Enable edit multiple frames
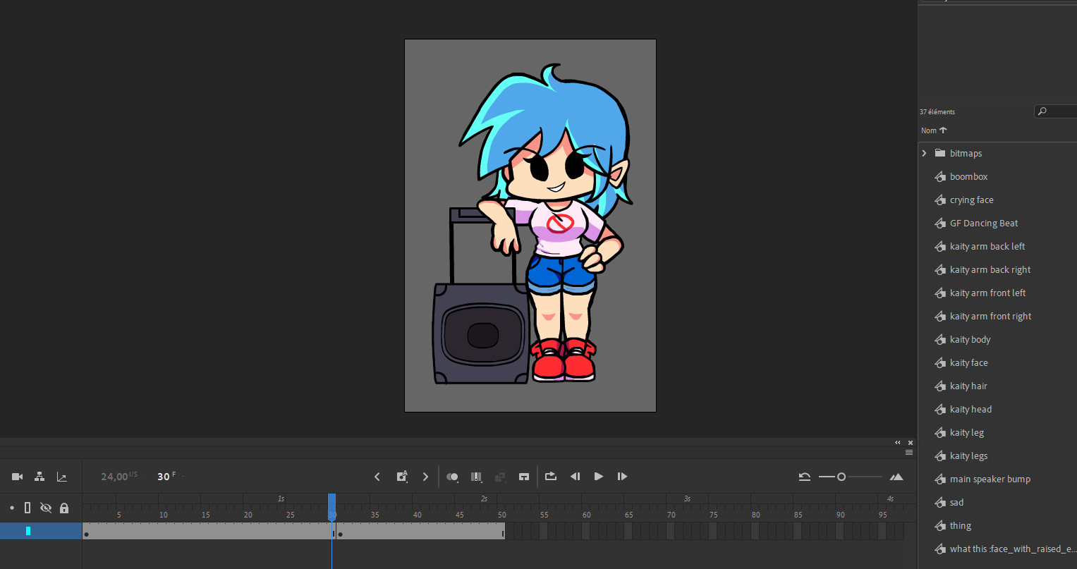This screenshot has height=569, width=1077. [500, 476]
